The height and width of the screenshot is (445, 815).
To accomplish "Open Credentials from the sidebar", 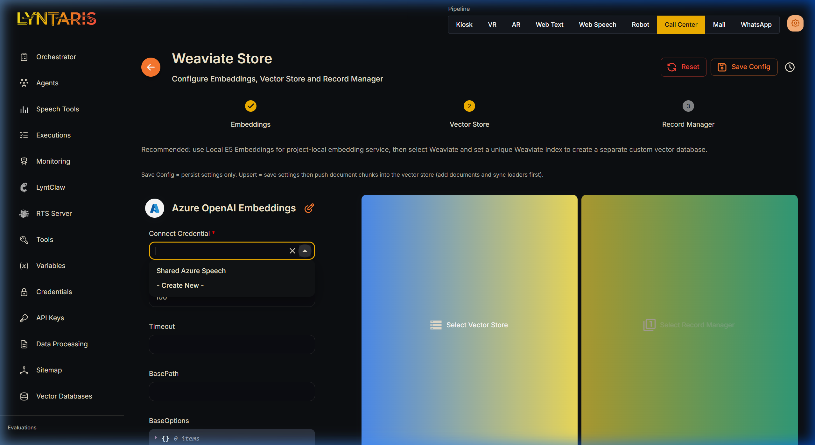I will click(54, 292).
